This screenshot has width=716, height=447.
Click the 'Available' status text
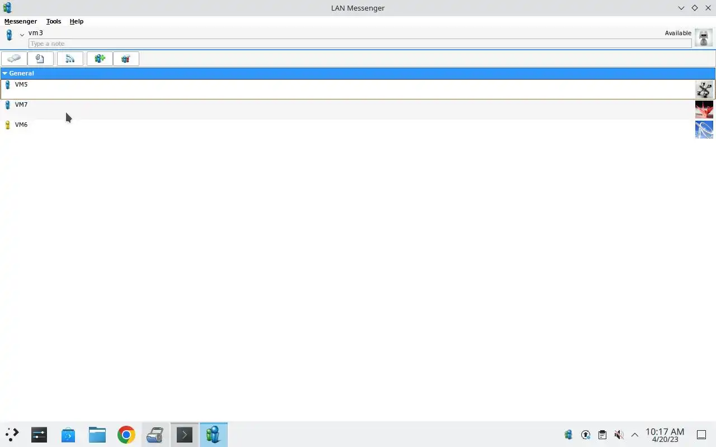[678, 33]
